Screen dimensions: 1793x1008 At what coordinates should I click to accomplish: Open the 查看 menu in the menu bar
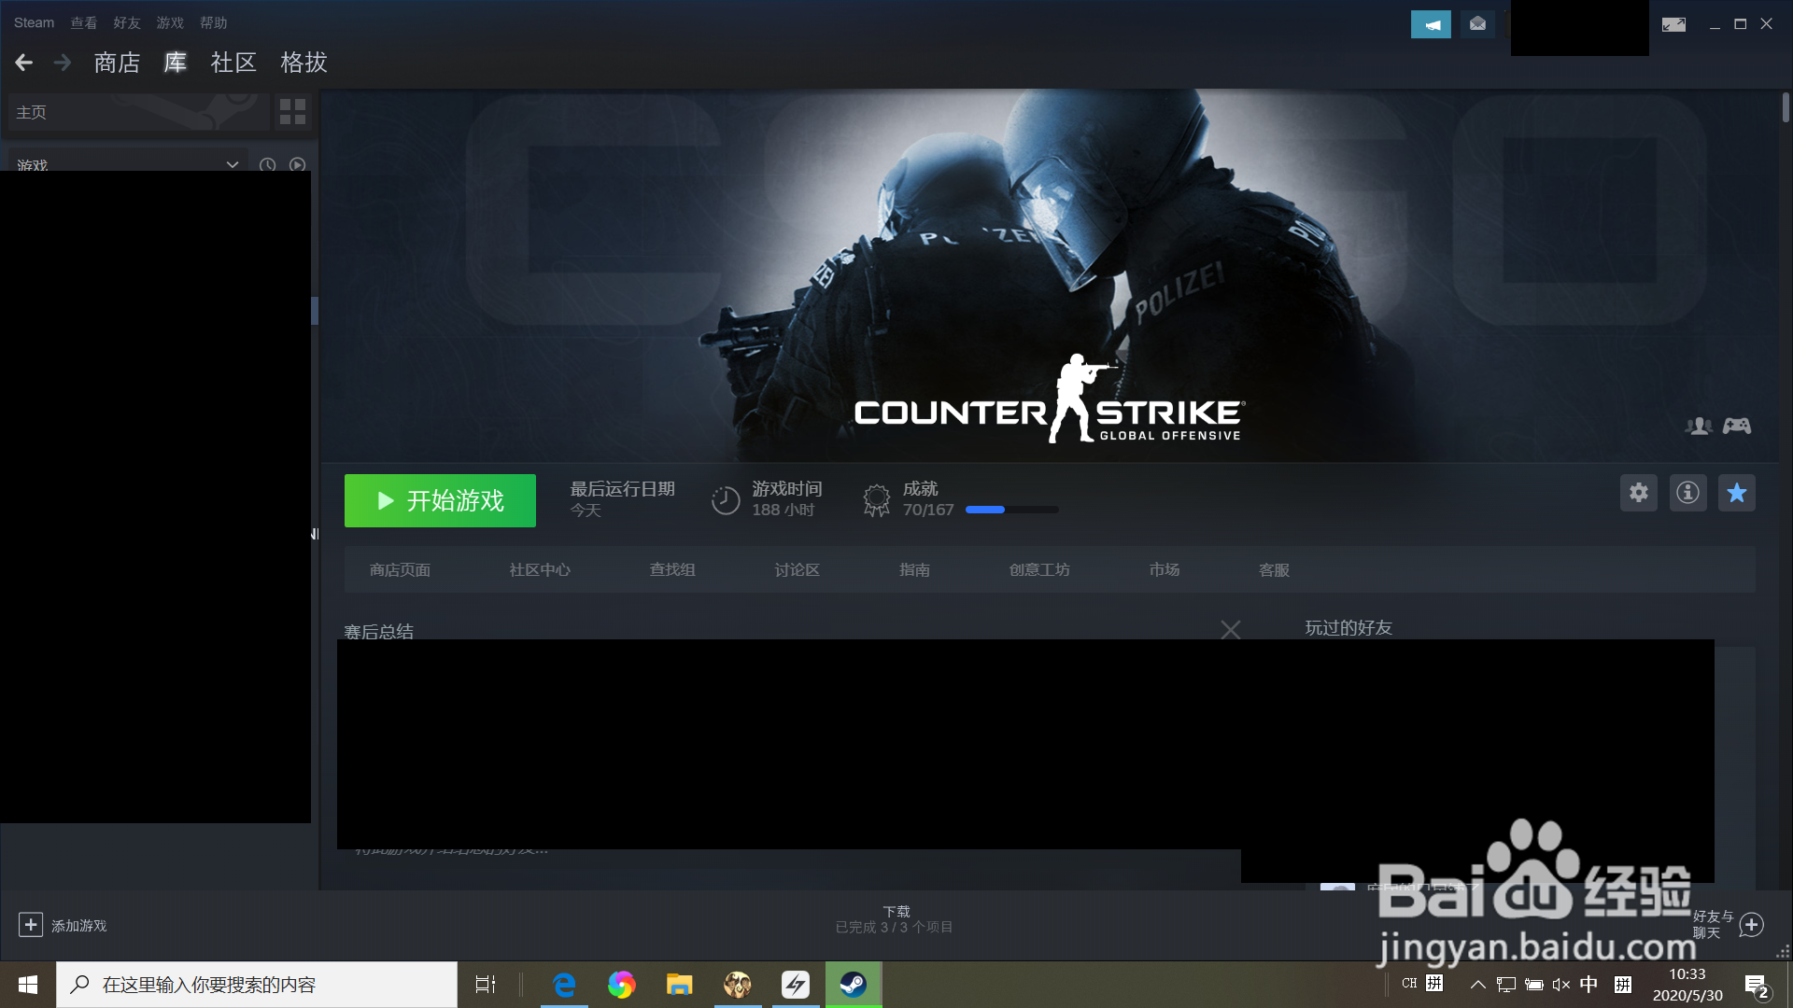[x=83, y=22]
